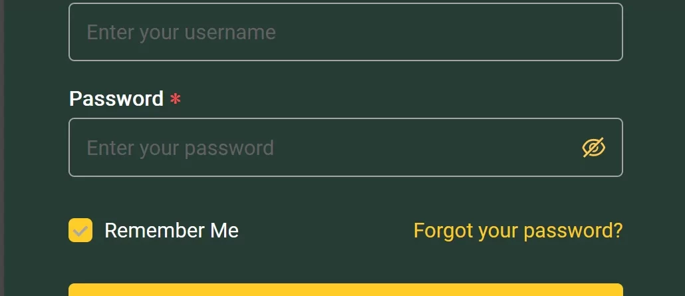This screenshot has width=685, height=296.
Task: Click the Enter your username field
Action: 345,32
